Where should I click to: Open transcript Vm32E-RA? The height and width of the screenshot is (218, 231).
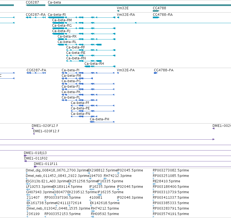126,15
